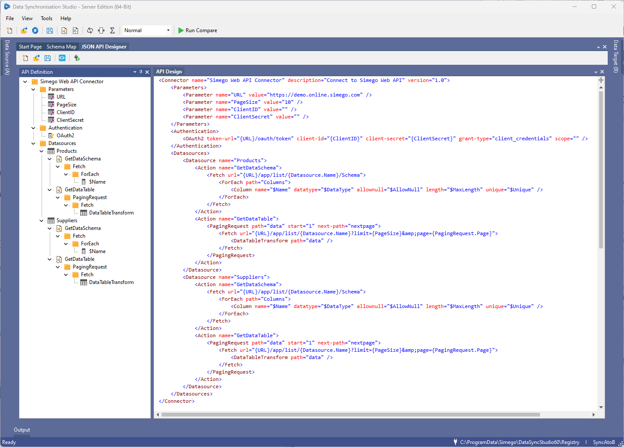Select the PageSize tree item label
Screen dimensions: 624x447
(x=66, y=105)
